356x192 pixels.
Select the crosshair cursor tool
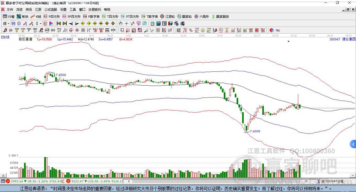[x=127, y=24]
